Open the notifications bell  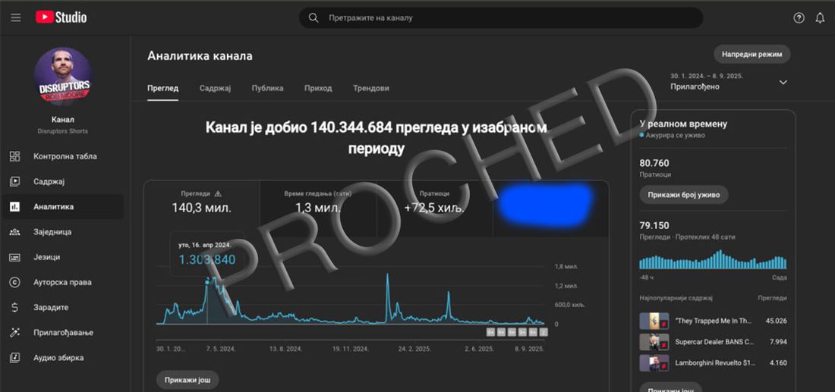[x=820, y=17]
